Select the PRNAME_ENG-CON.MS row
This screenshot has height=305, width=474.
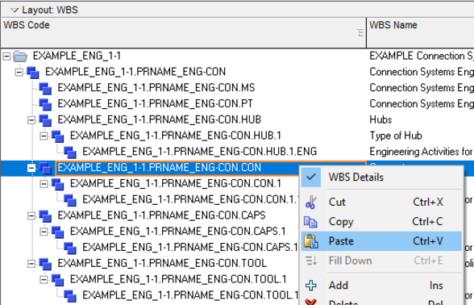pos(156,88)
